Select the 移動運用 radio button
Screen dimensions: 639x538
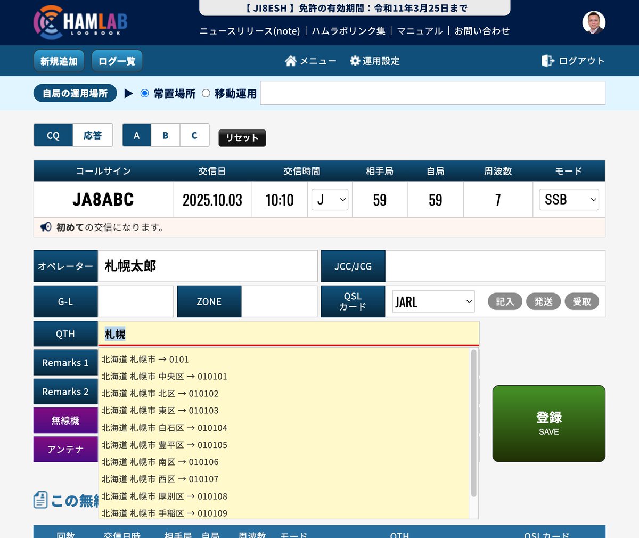[206, 93]
